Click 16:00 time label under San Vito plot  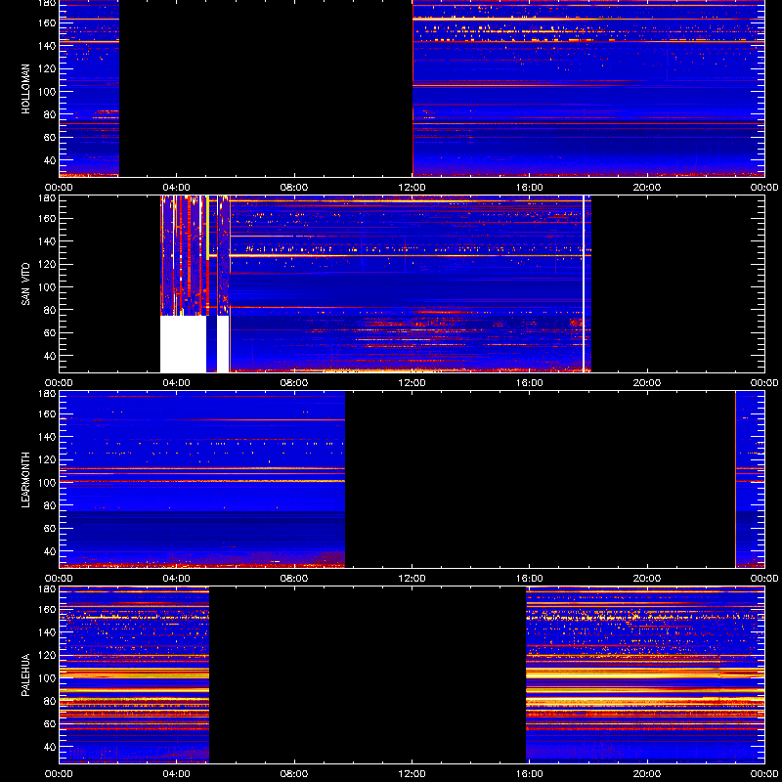pyautogui.click(x=530, y=383)
